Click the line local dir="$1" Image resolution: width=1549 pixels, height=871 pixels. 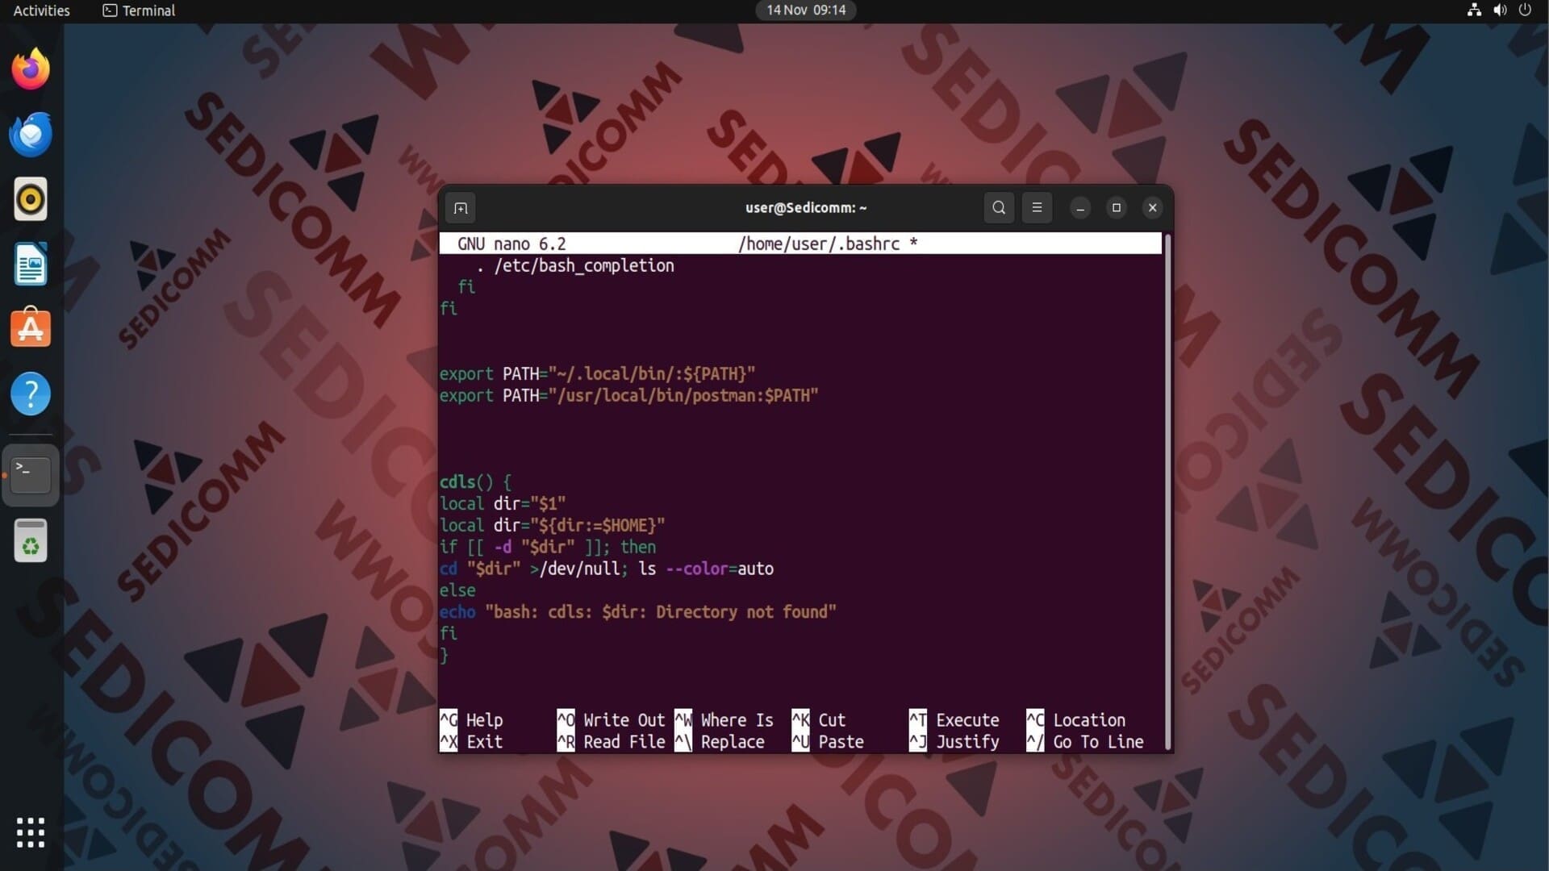[x=503, y=504]
